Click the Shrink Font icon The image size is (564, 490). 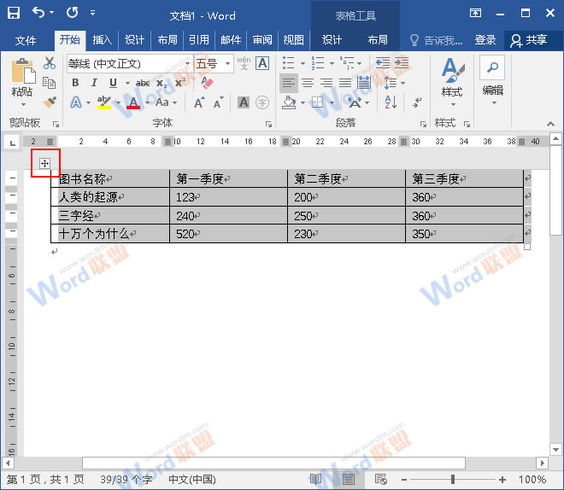coord(218,102)
